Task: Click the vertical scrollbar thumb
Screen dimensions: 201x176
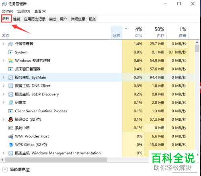Action: click(197, 49)
